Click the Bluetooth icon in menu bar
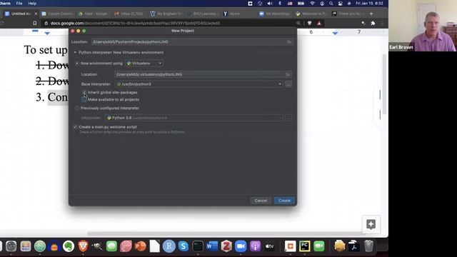Viewport: 457px width, 257px height. pyautogui.click(x=280, y=4)
